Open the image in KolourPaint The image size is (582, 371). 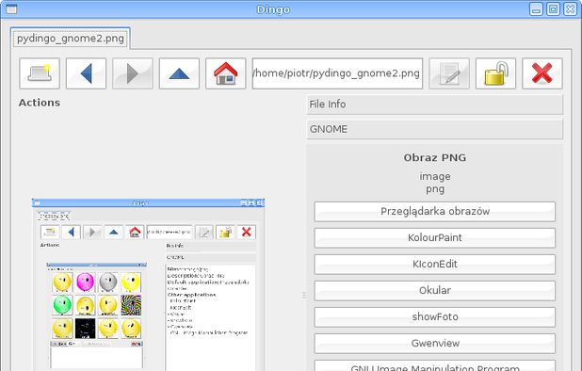click(435, 238)
